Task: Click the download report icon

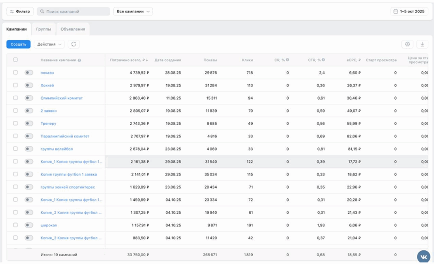Action: pos(422,44)
